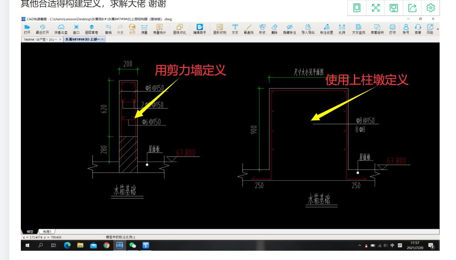Viewport: 456px width, 260px height.
Task: Click the 恢复 redo arrow
Action: click(x=120, y=29)
